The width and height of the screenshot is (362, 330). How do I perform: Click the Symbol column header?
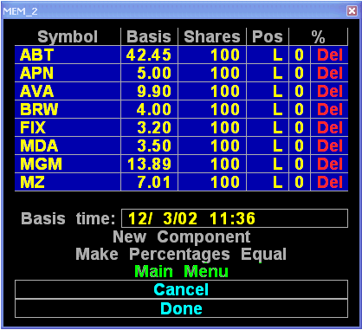68,36
